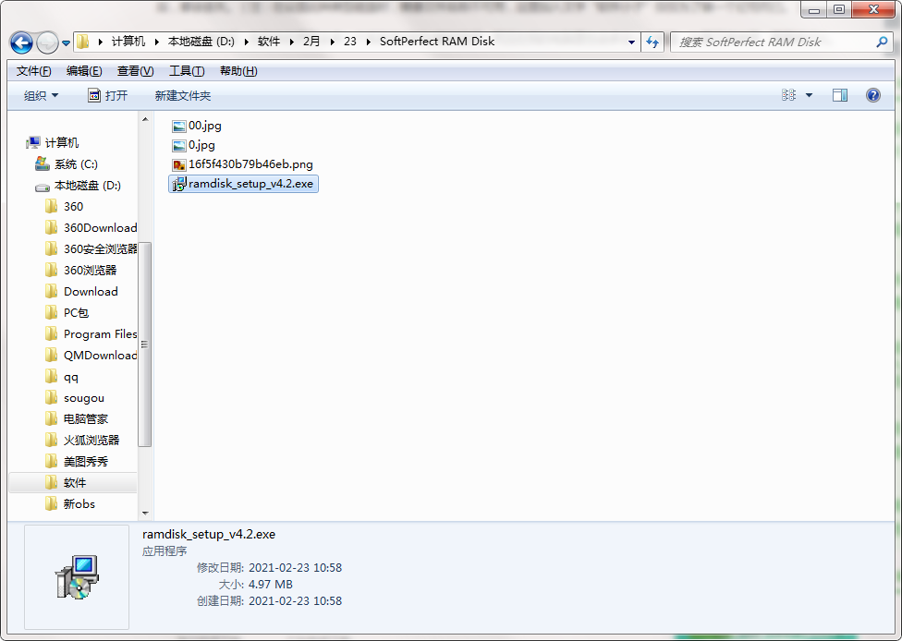Click icon of 0.jpg file
902x641 pixels.
coord(179,145)
